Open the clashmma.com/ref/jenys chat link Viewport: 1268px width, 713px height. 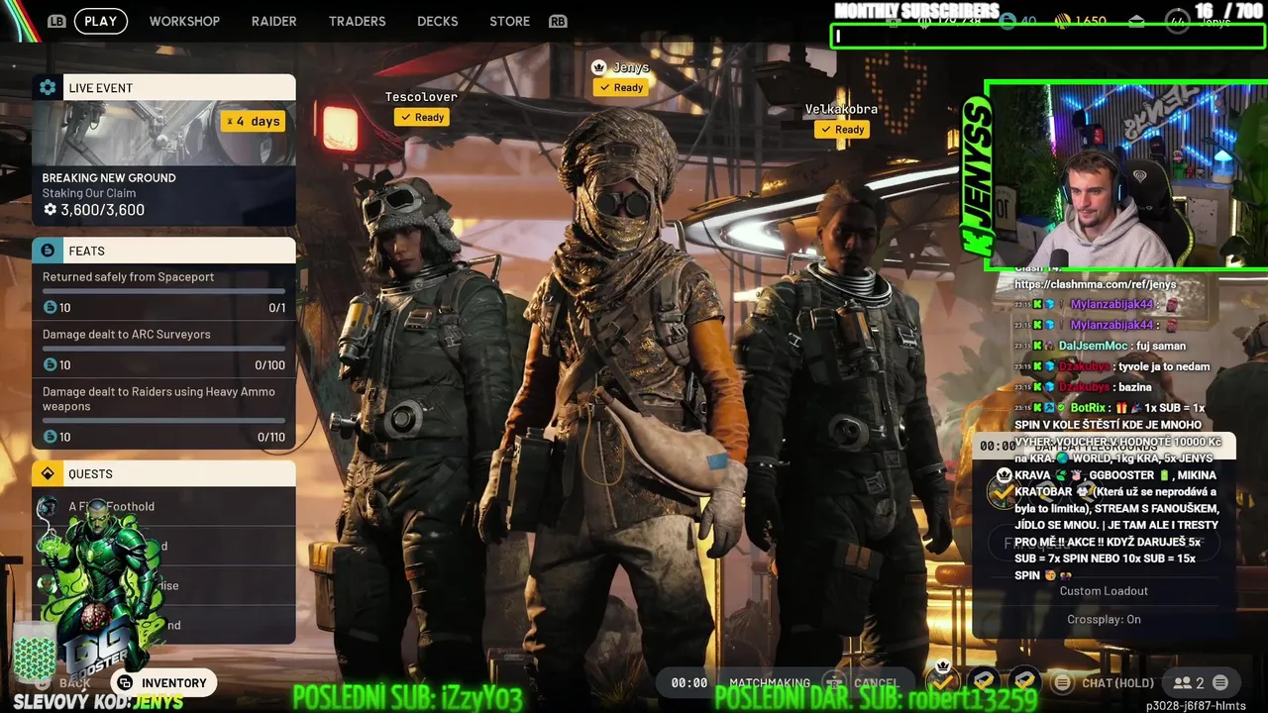[x=1095, y=284]
